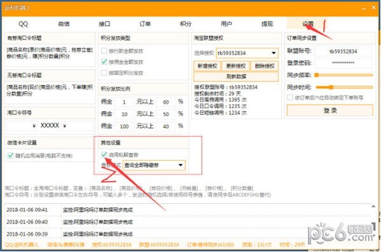Click the 登录 button

tap(330, 110)
